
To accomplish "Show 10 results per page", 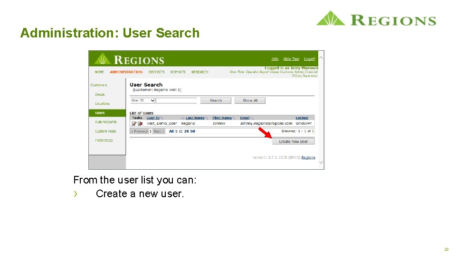I will click(180, 131).
